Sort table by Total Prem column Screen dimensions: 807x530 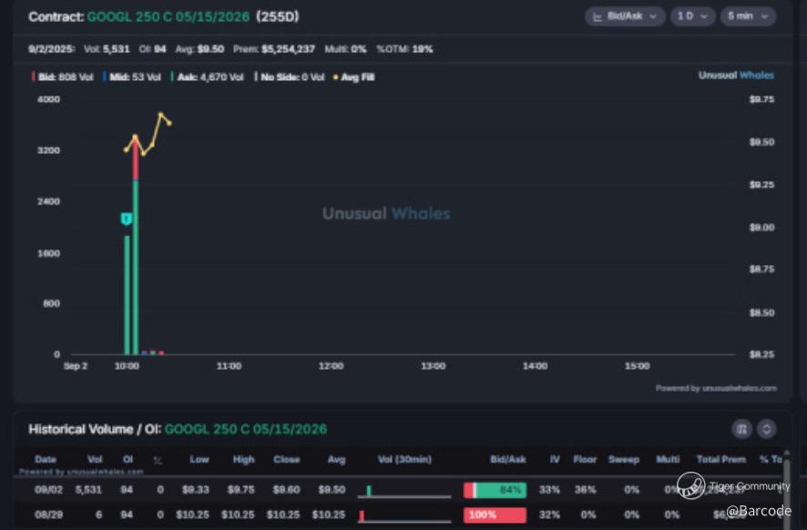click(x=721, y=459)
